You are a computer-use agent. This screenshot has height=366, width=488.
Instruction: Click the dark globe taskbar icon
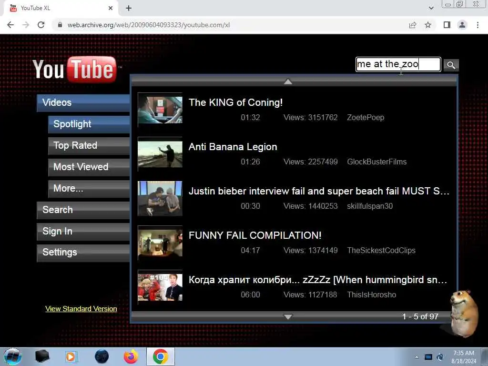102,356
